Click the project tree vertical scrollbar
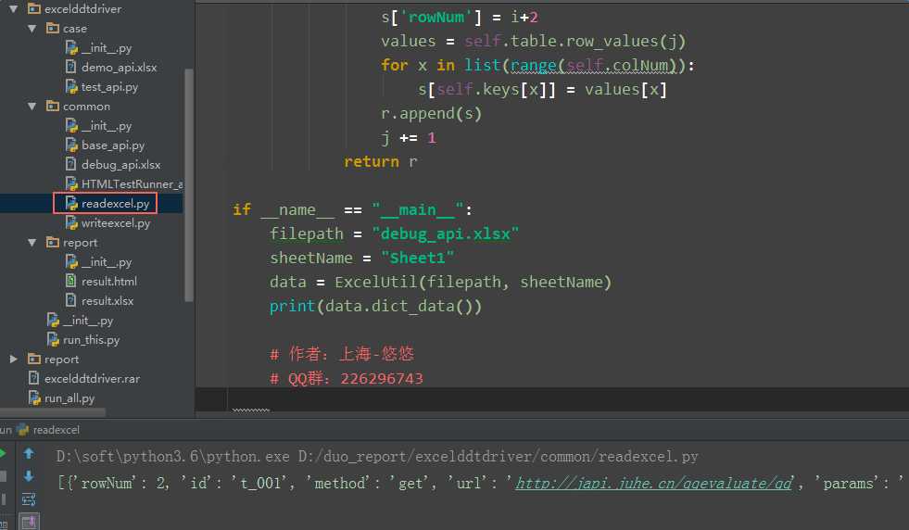 pos(188,185)
